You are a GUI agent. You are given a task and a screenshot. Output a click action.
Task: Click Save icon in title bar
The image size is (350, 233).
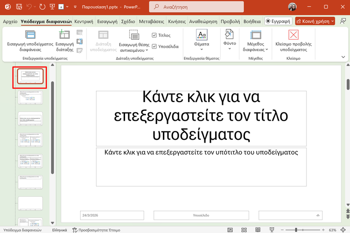tap(19, 7)
